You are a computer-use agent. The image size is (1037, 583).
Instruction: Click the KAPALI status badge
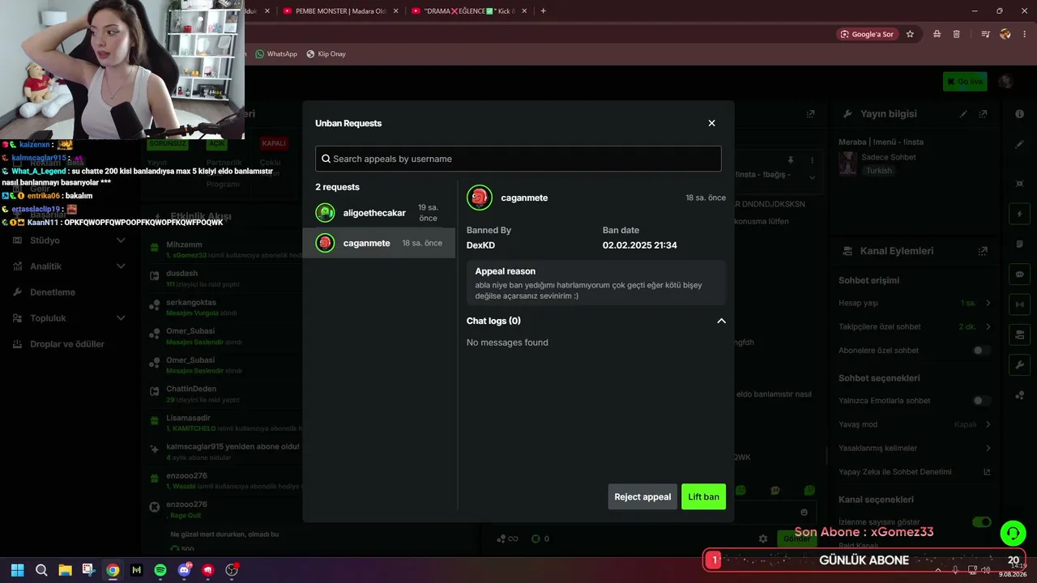click(274, 143)
